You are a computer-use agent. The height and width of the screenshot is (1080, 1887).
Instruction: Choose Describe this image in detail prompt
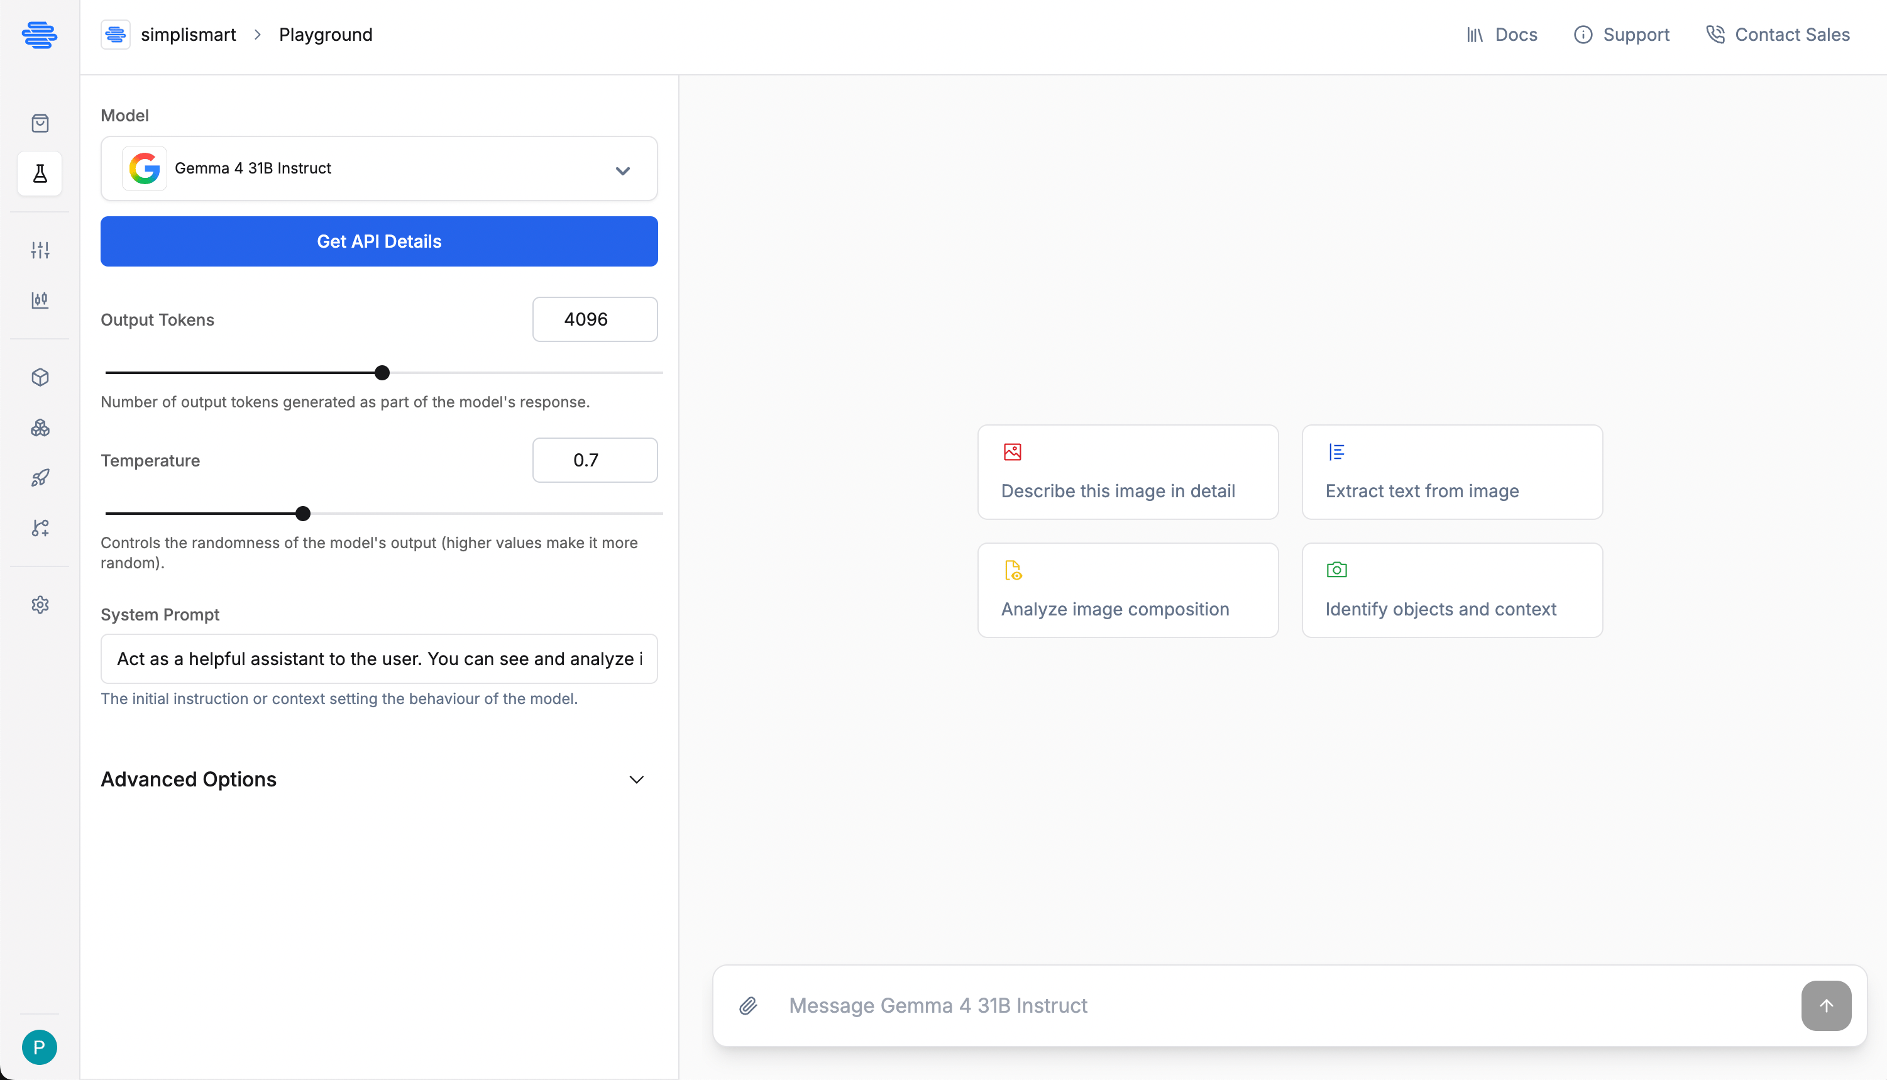click(x=1128, y=471)
